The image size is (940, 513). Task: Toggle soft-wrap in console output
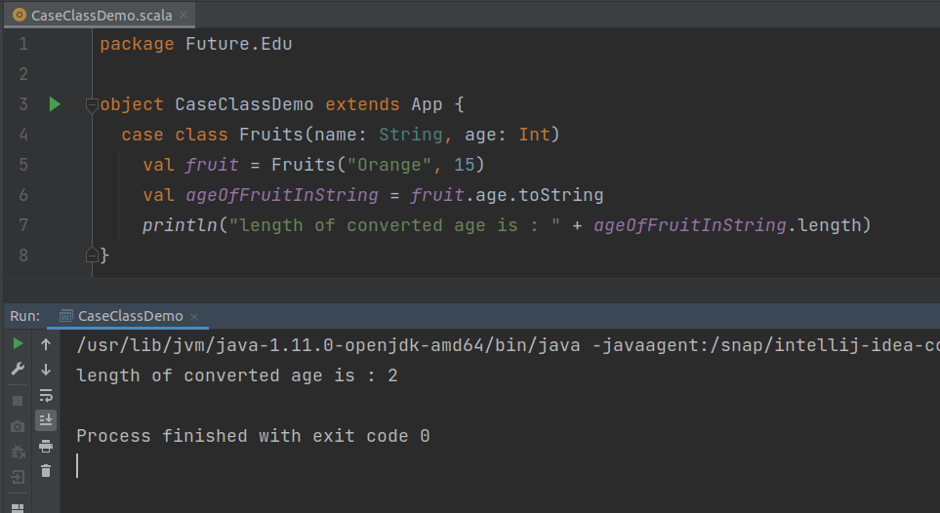[46, 395]
